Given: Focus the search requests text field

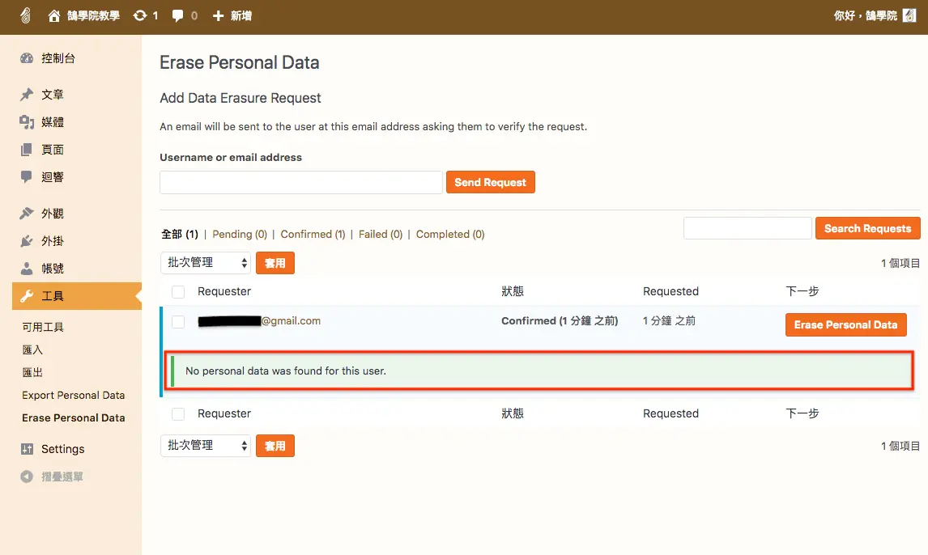Looking at the screenshot, I should click(x=747, y=228).
